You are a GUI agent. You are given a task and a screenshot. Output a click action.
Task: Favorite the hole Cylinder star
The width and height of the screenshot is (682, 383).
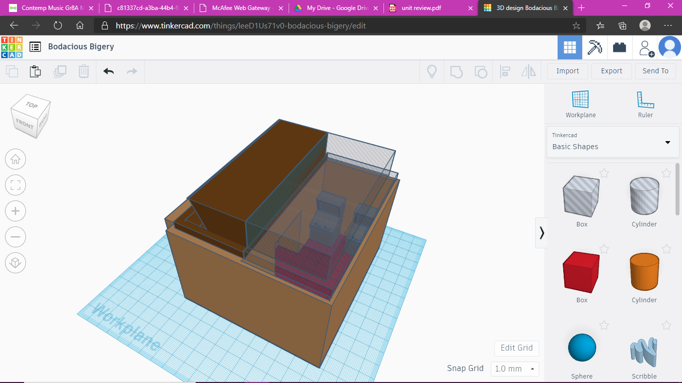[667, 173]
